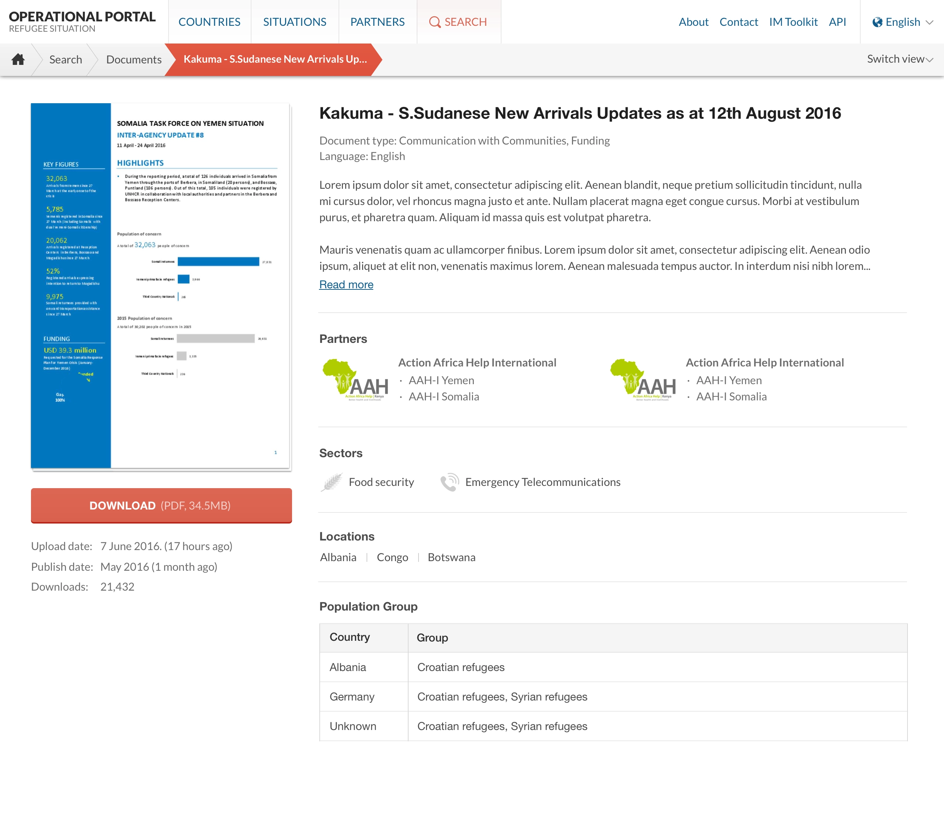Viewport: 944px width, 817px height.
Task: Click the Emergency Telecommunications phone icon
Action: 449,482
